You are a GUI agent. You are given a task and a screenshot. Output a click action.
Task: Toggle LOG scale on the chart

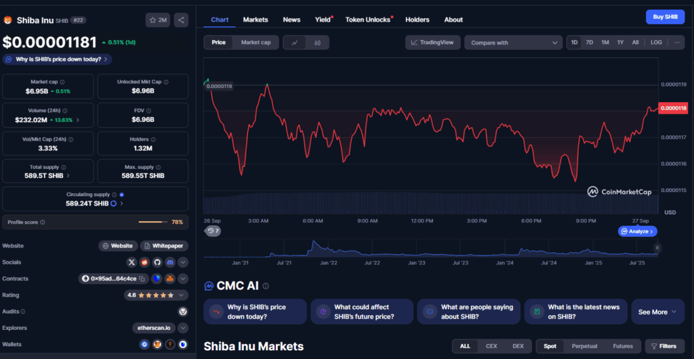click(x=656, y=43)
